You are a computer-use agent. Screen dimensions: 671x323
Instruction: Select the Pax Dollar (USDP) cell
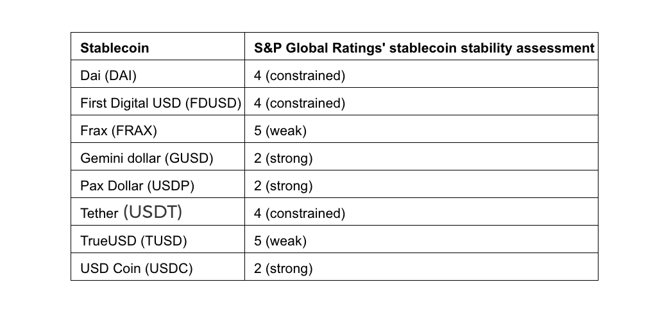[x=137, y=186]
